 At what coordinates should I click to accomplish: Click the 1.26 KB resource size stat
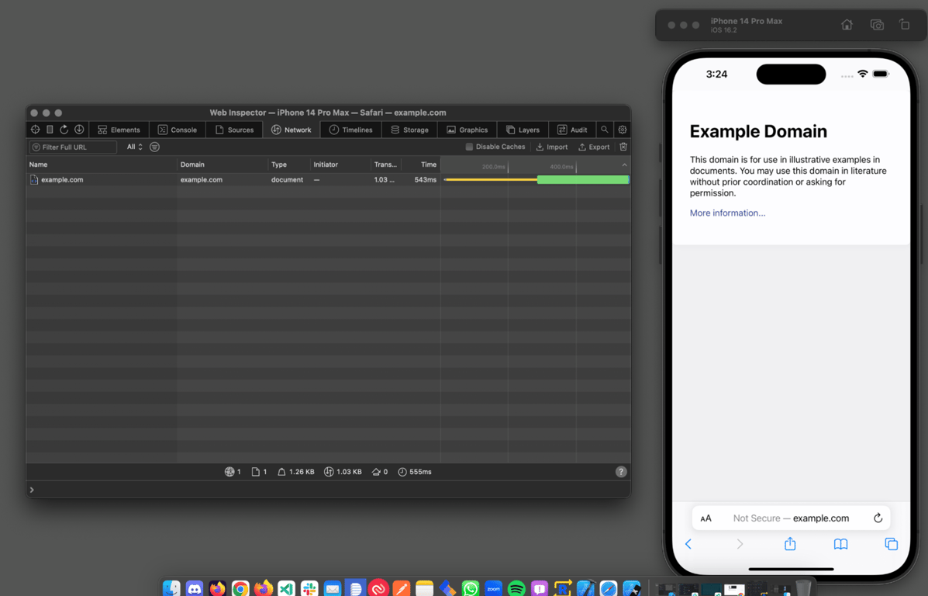296,472
